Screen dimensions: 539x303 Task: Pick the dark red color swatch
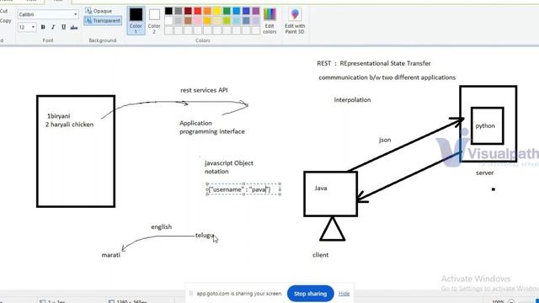click(188, 11)
